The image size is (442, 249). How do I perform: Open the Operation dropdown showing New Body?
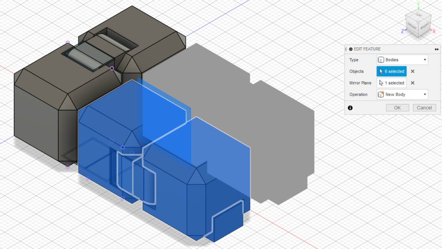tap(402, 94)
